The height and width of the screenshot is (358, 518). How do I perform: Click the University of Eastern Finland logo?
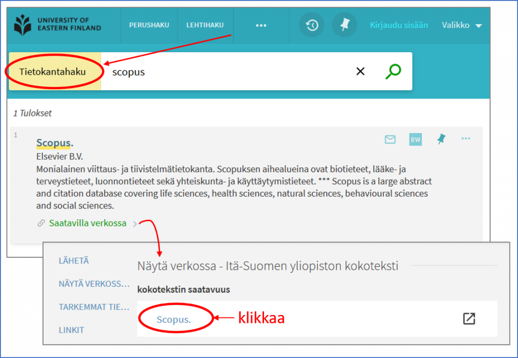pos(58,24)
